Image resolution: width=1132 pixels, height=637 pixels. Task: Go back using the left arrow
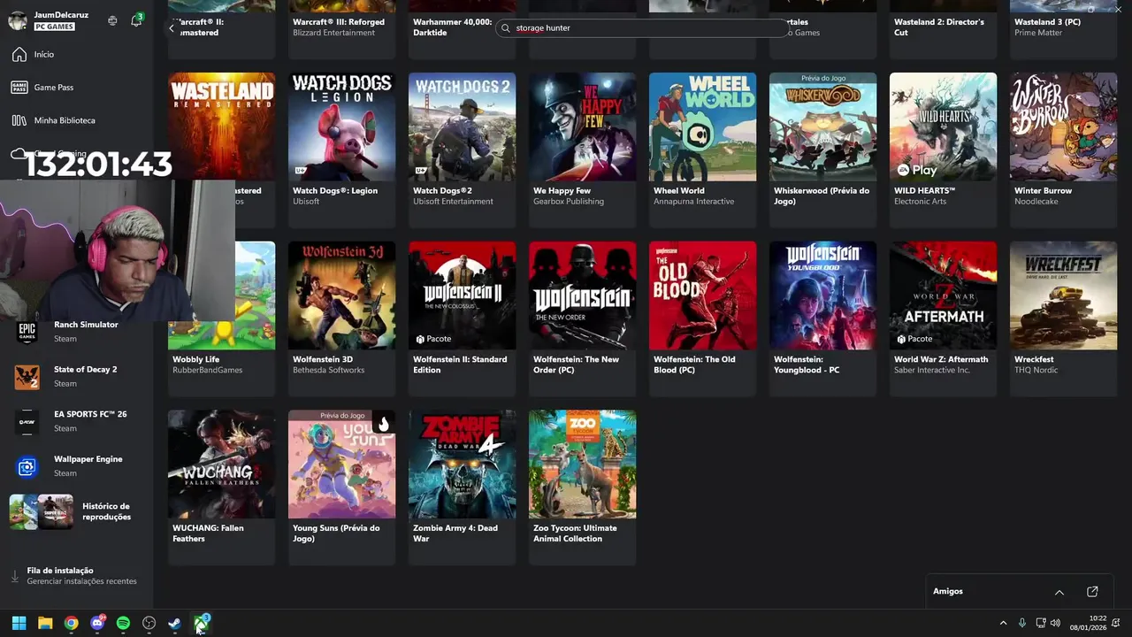tap(172, 28)
